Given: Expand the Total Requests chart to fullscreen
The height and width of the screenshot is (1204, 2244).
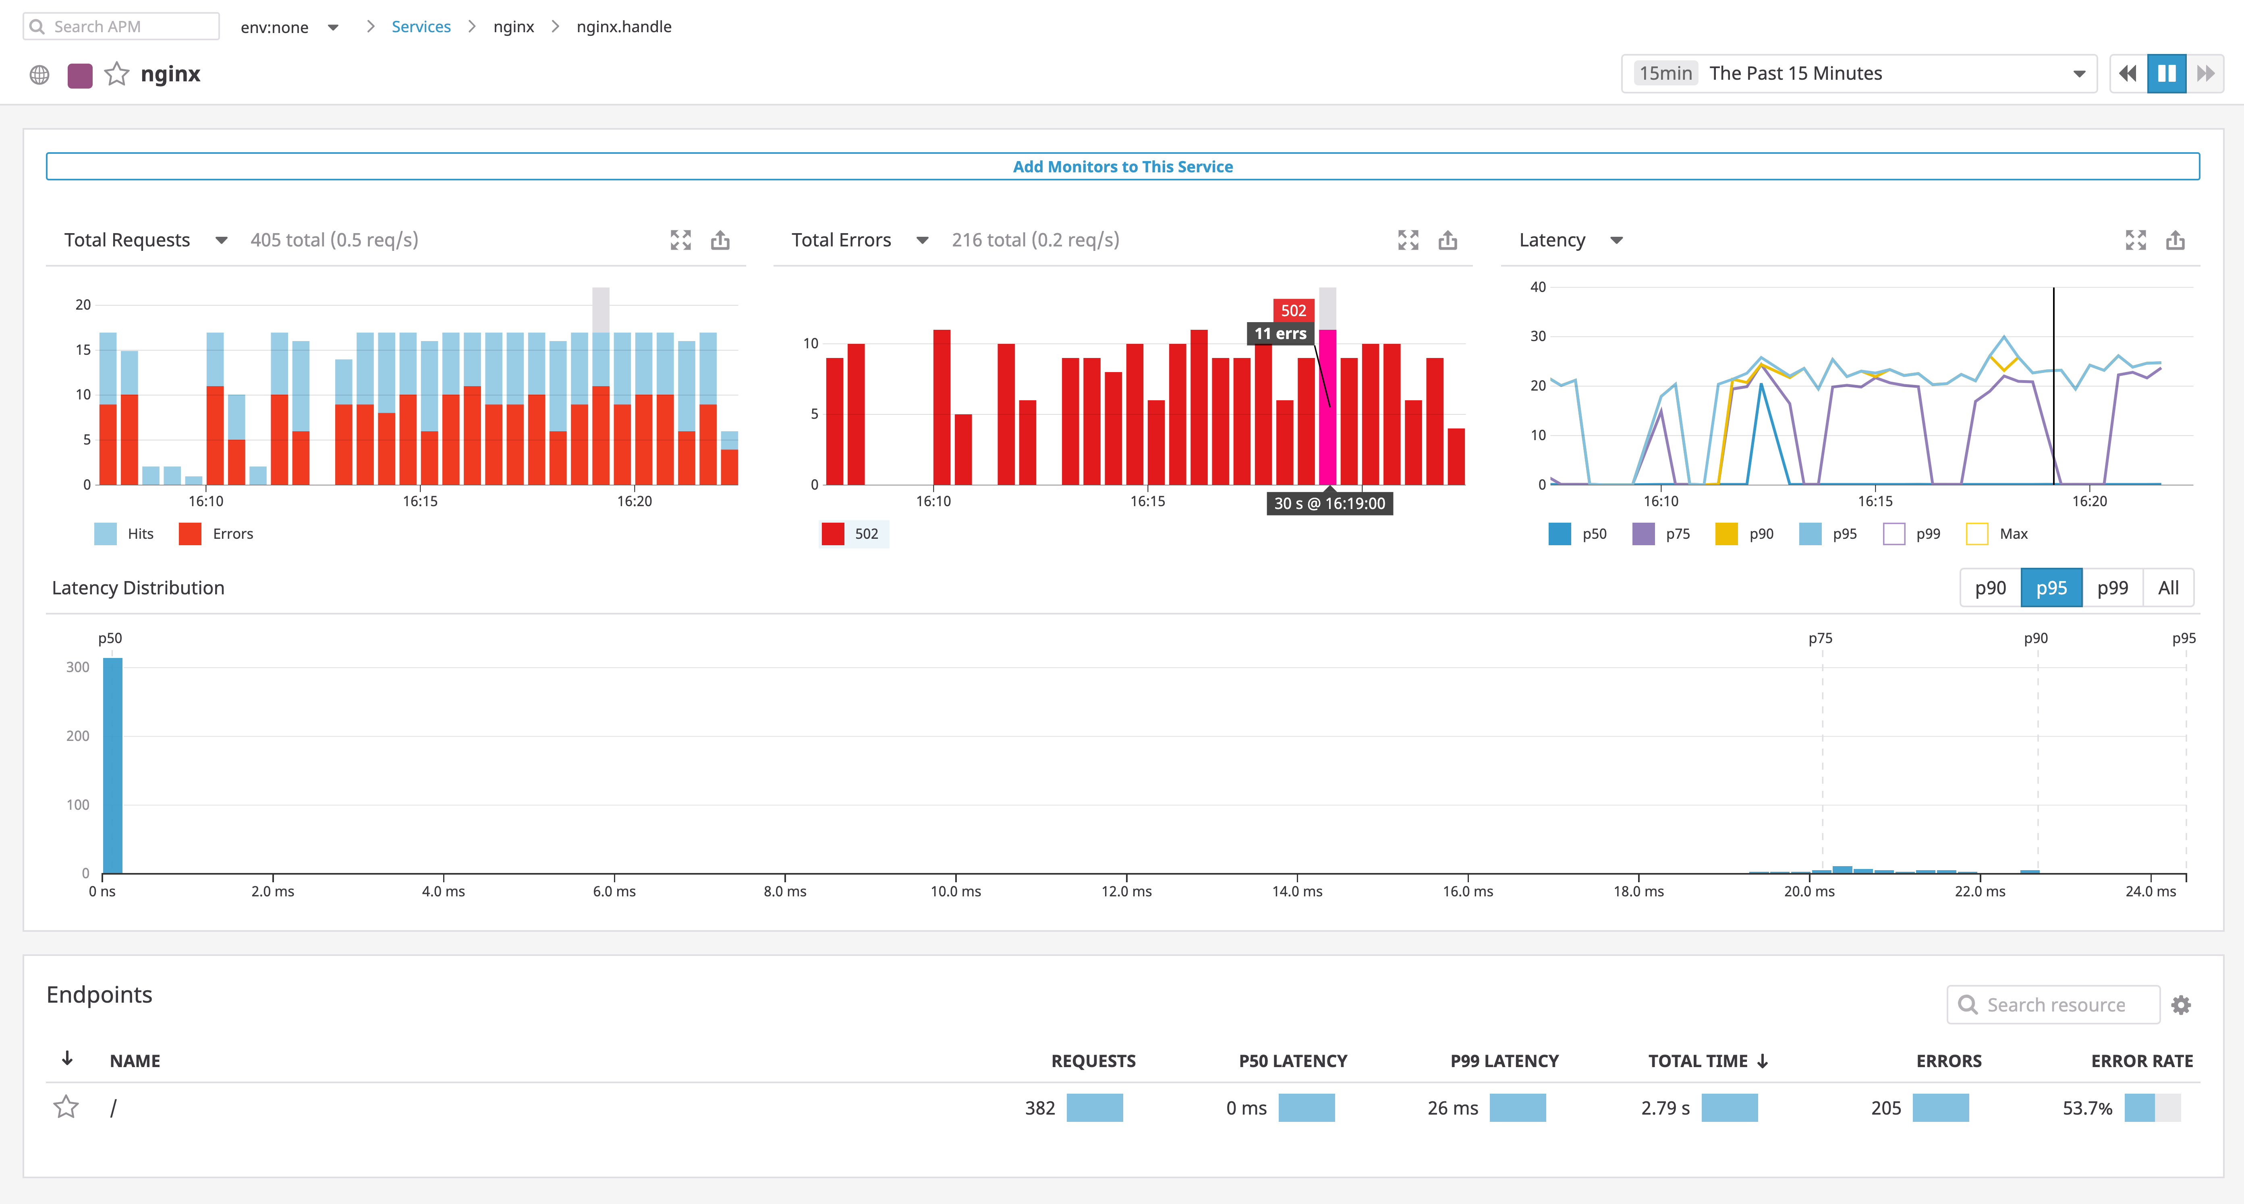Looking at the screenshot, I should click(680, 240).
